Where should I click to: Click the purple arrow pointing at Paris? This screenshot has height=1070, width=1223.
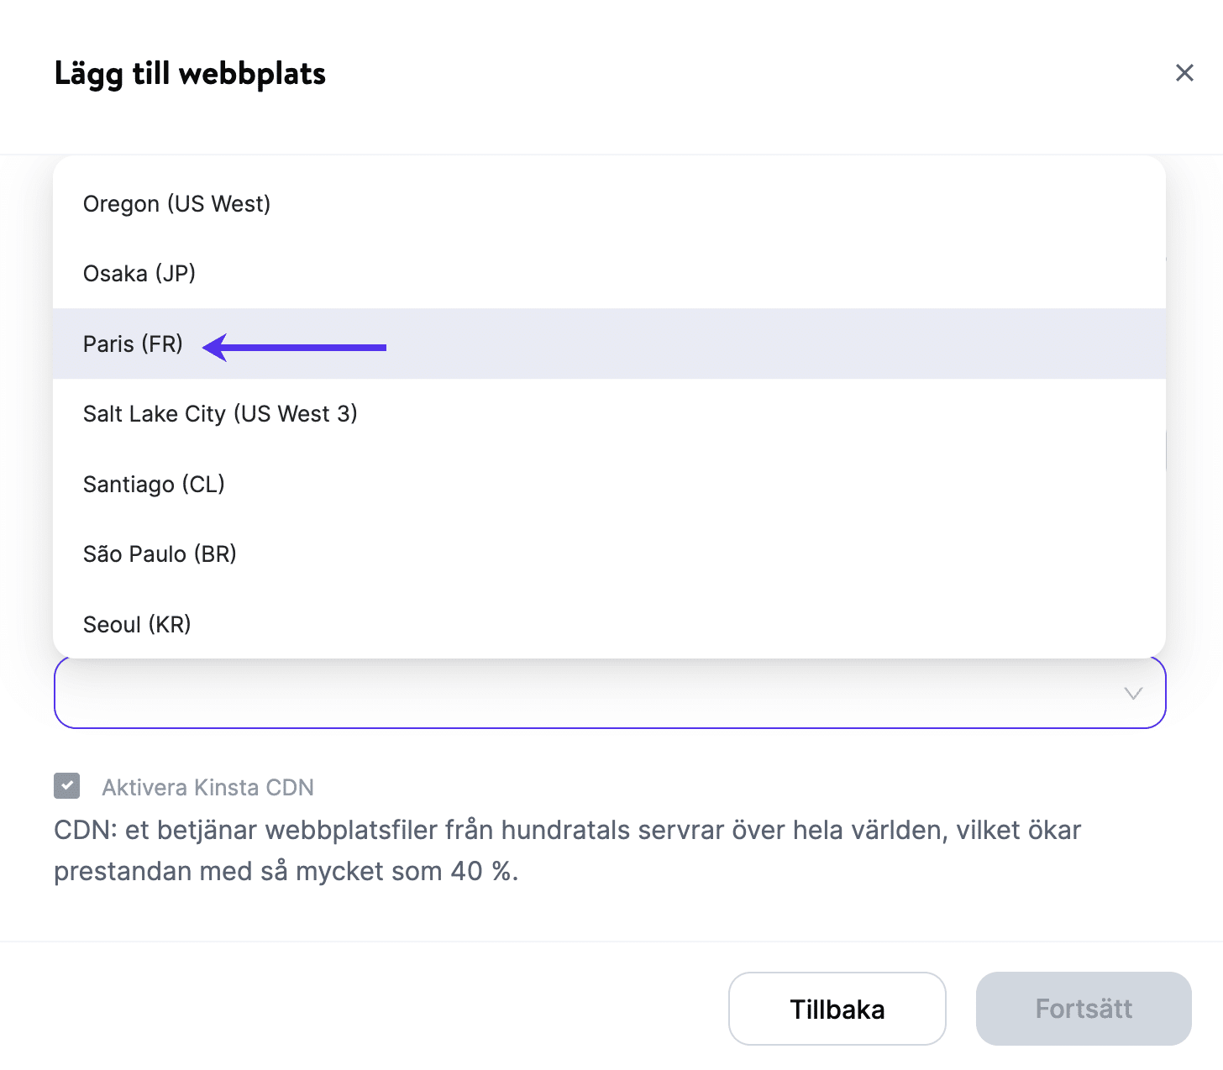[295, 347]
